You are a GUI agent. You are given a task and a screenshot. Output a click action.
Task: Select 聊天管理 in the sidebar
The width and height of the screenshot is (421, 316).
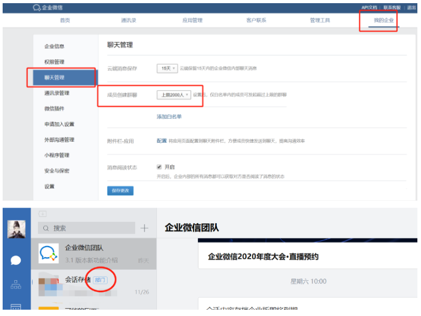pos(65,77)
